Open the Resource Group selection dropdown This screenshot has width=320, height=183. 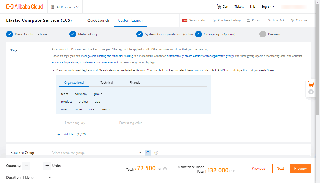(97, 152)
